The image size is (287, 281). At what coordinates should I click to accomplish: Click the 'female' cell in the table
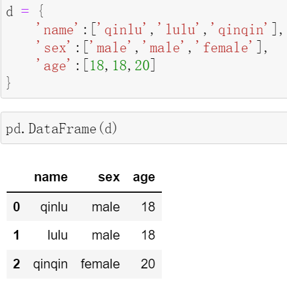pyautogui.click(x=100, y=264)
